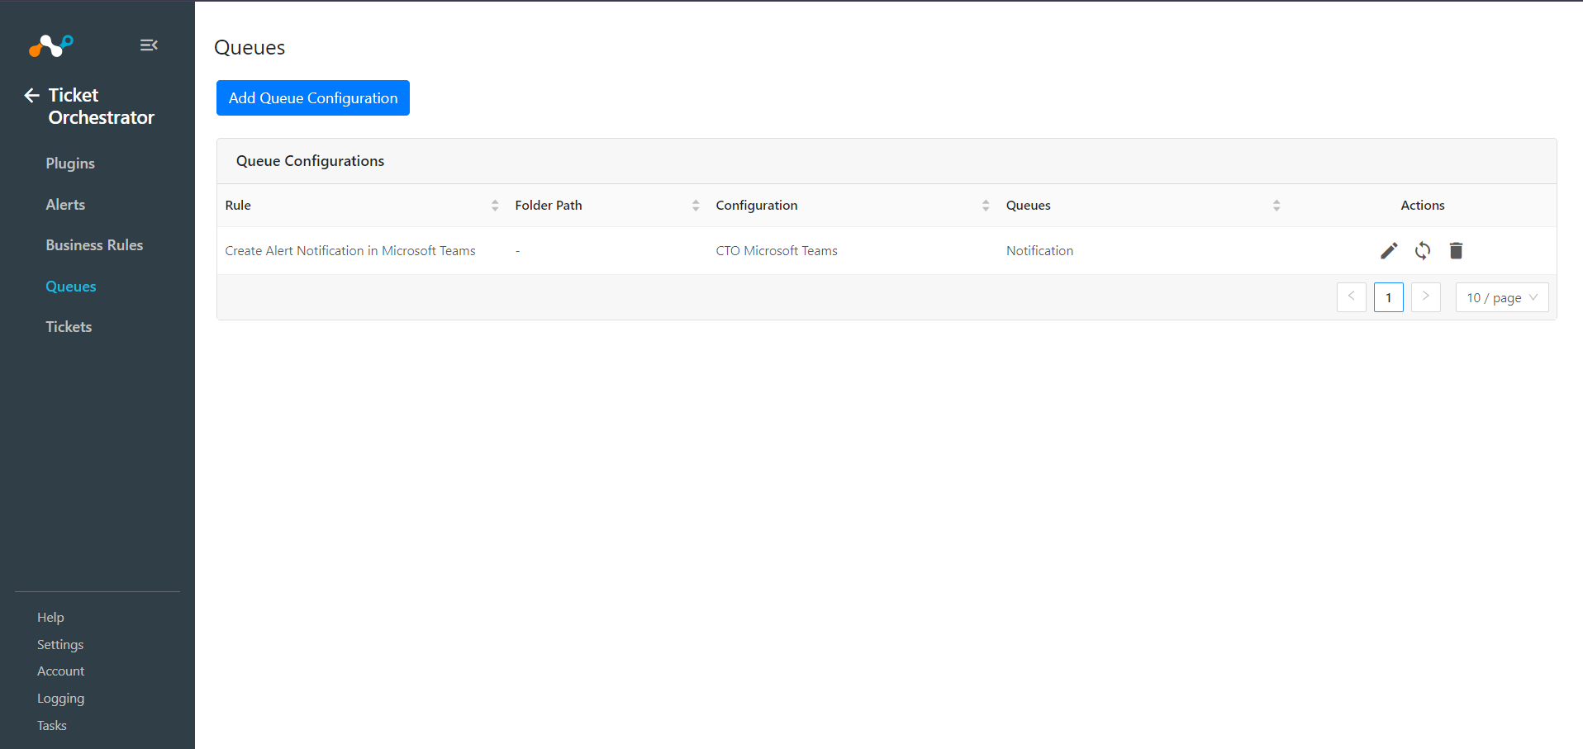
Task: Delete the Microsoft Teams queue configuration
Action: pos(1457,251)
